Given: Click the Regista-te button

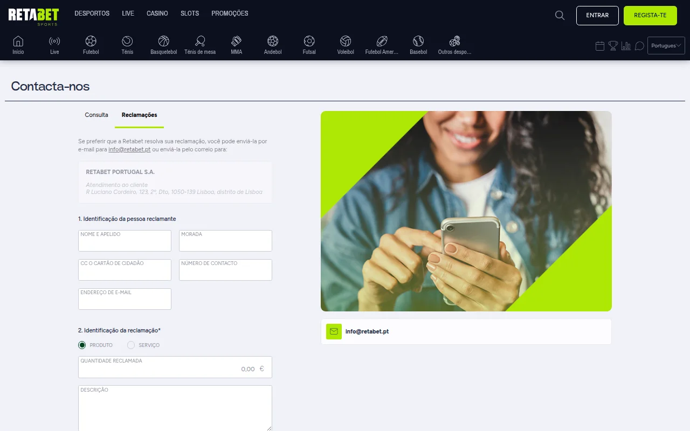Looking at the screenshot, I should (650, 16).
